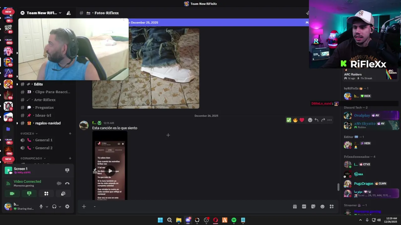Click the noise suppression waveform icon
This screenshot has width=401, height=225.
click(x=59, y=183)
